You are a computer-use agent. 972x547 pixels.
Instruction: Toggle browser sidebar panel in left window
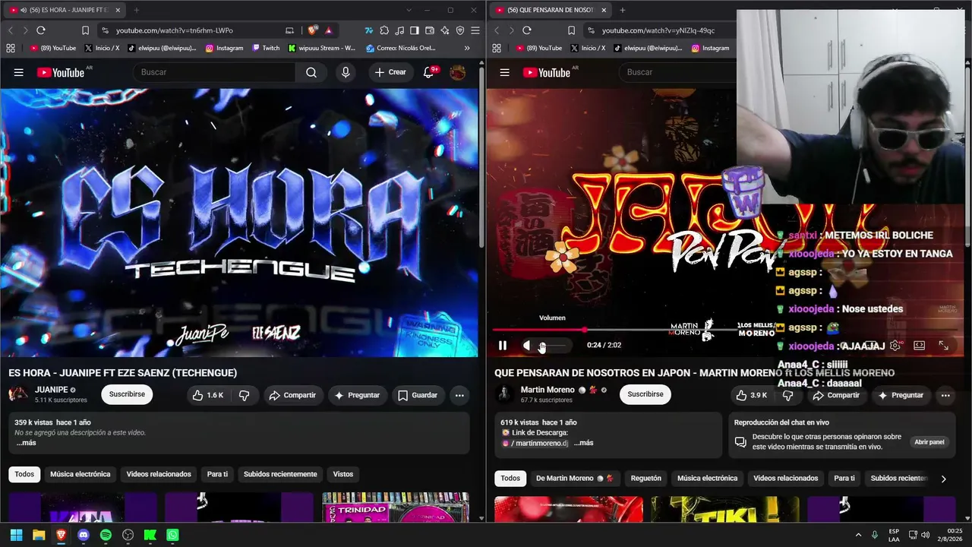click(x=414, y=30)
